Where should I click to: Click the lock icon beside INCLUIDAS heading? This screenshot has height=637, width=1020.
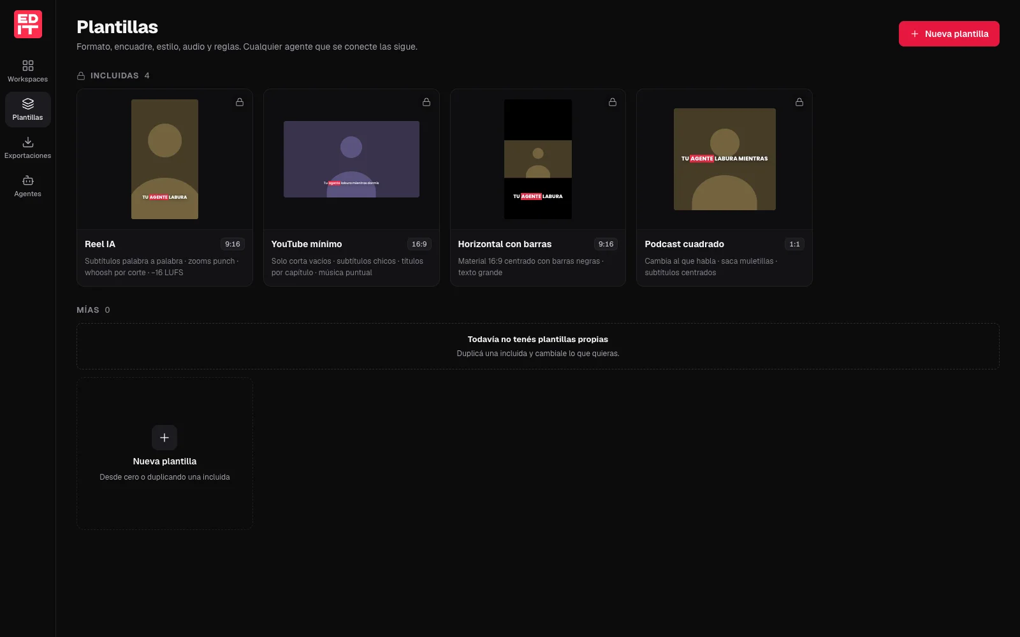pyautogui.click(x=81, y=76)
